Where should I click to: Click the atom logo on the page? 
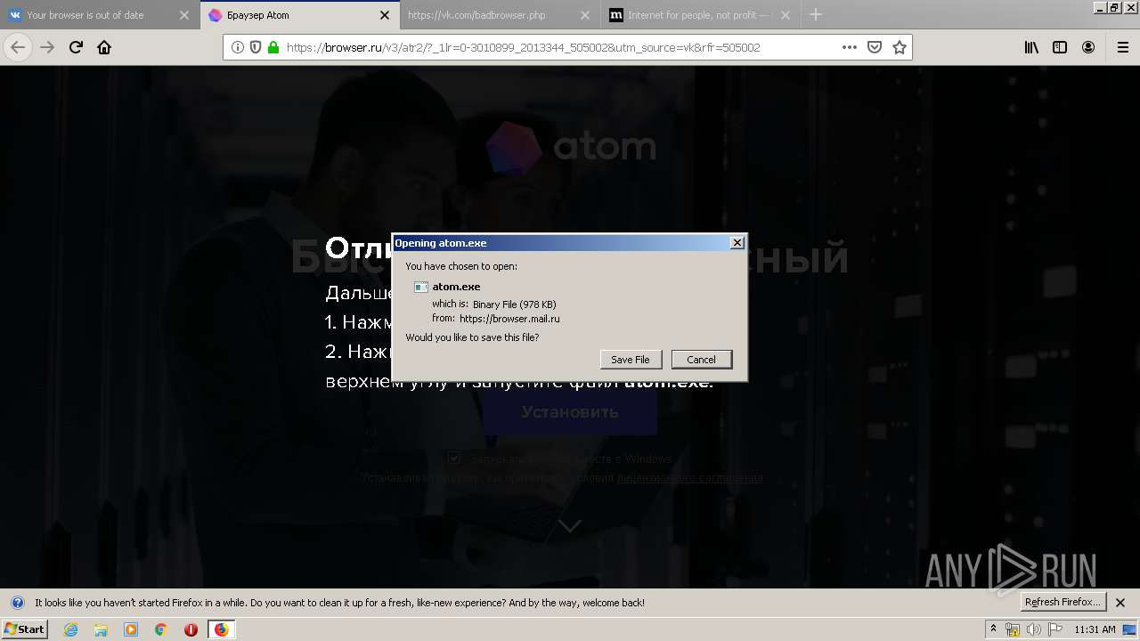pyautogui.click(x=570, y=146)
